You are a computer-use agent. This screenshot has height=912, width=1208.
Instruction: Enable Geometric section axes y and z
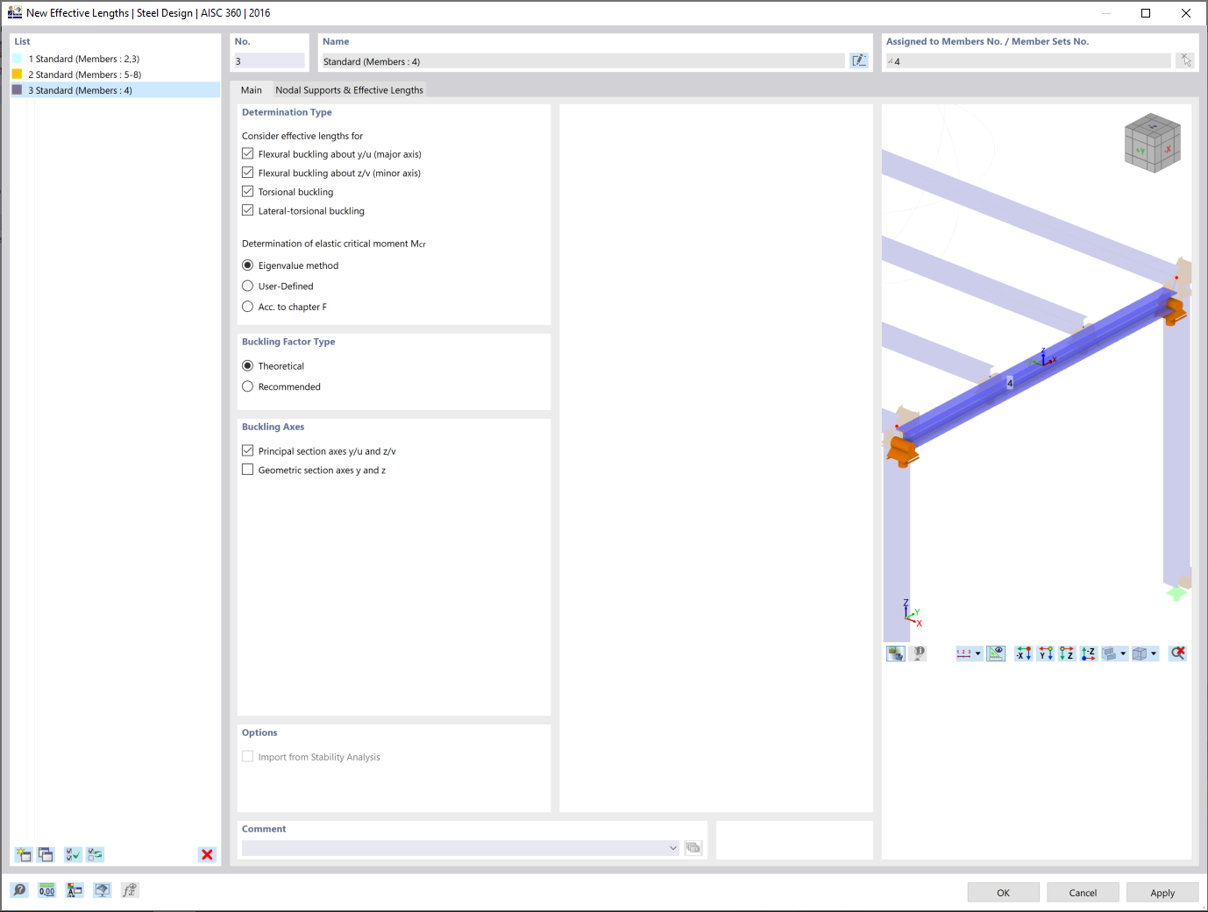(247, 469)
